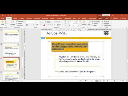Select slide 10 thumbnail
This screenshot has height=96, width=128.
point(11,35)
